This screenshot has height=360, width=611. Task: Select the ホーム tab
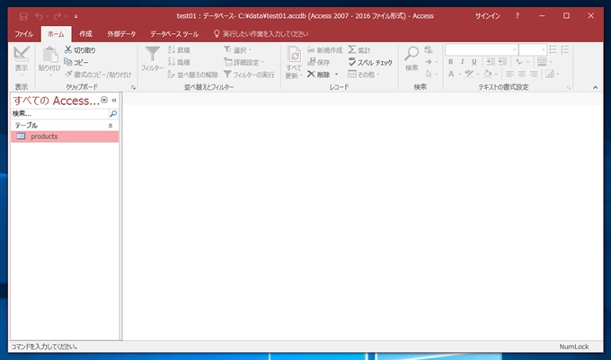(56, 34)
